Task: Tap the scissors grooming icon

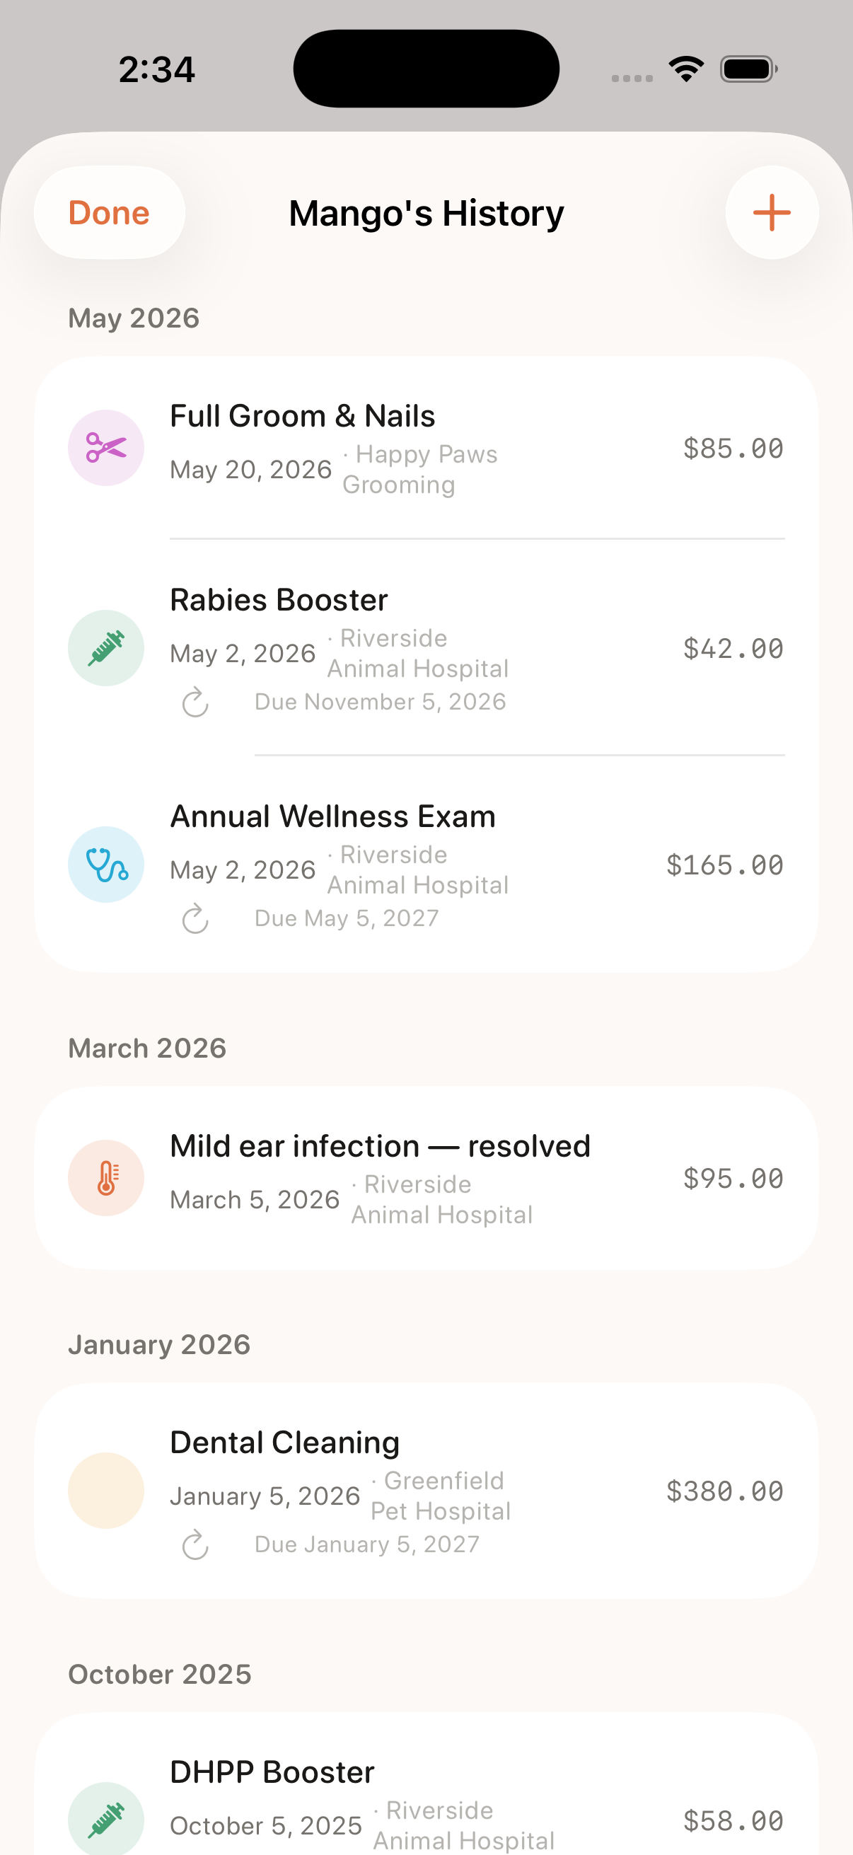Action: tap(106, 448)
